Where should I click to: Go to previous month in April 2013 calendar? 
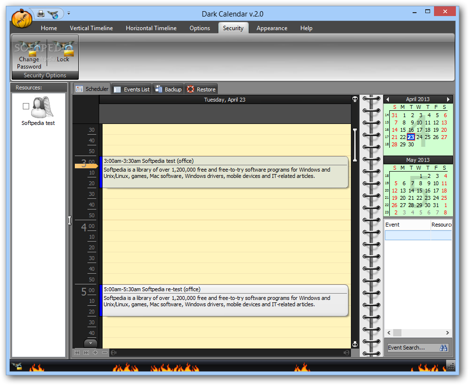pos(388,99)
